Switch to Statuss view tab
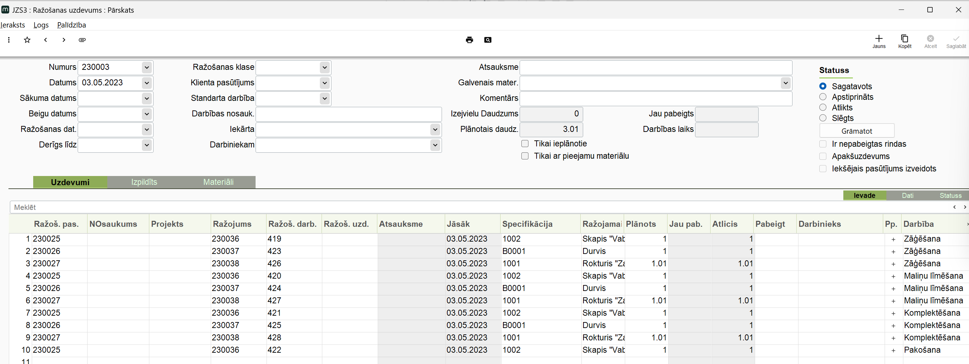The width and height of the screenshot is (969, 364). (950, 195)
